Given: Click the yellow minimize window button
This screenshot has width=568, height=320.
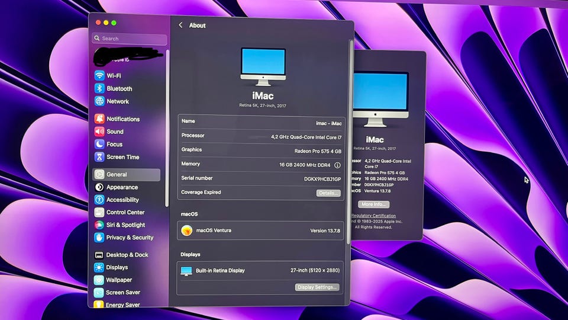Looking at the screenshot, I should [x=106, y=23].
